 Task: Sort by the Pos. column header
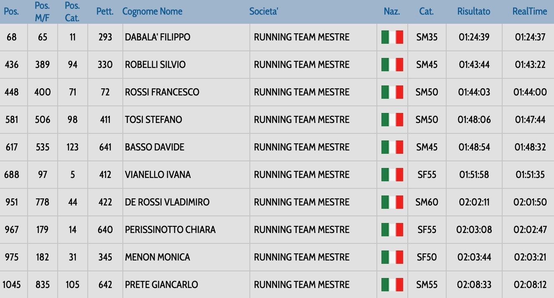click(x=11, y=12)
